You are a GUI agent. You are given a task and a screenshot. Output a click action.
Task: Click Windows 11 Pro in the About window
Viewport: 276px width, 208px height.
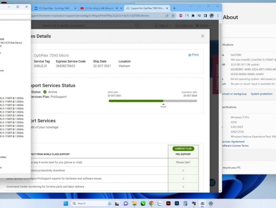[240, 117]
